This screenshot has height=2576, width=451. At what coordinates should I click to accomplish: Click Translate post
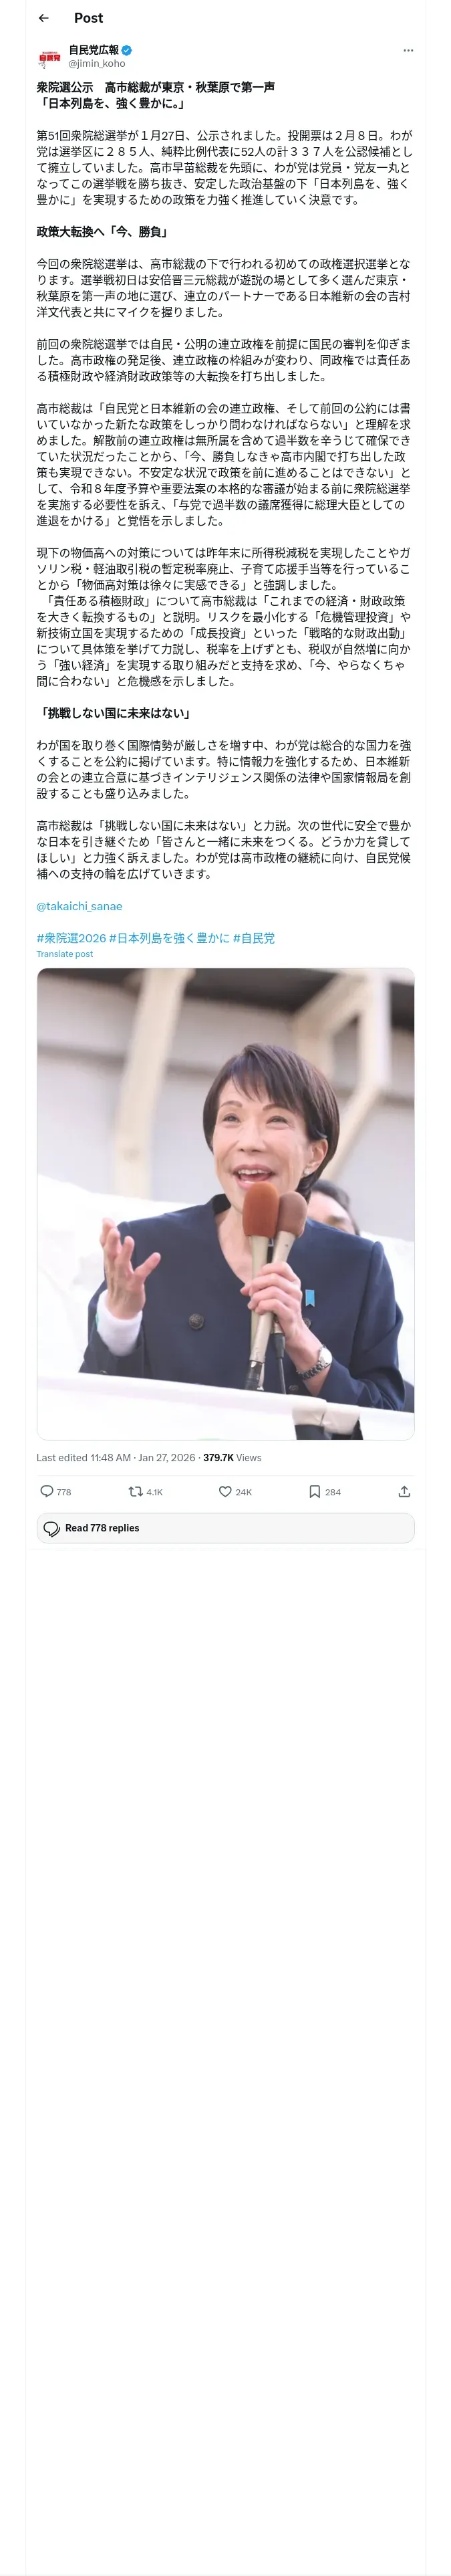coord(65,954)
